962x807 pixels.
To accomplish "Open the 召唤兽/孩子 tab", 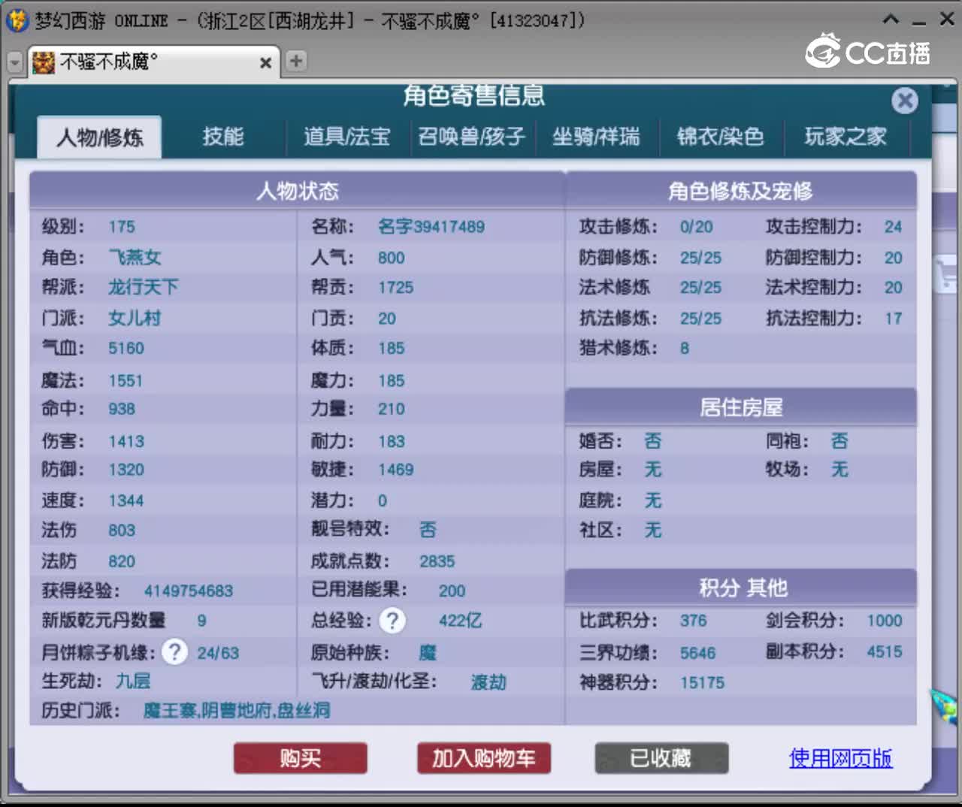I will point(472,136).
